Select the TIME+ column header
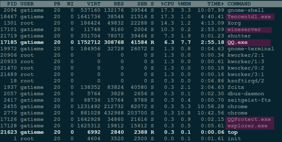The width and height of the screenshot is (282, 142). (216, 4)
